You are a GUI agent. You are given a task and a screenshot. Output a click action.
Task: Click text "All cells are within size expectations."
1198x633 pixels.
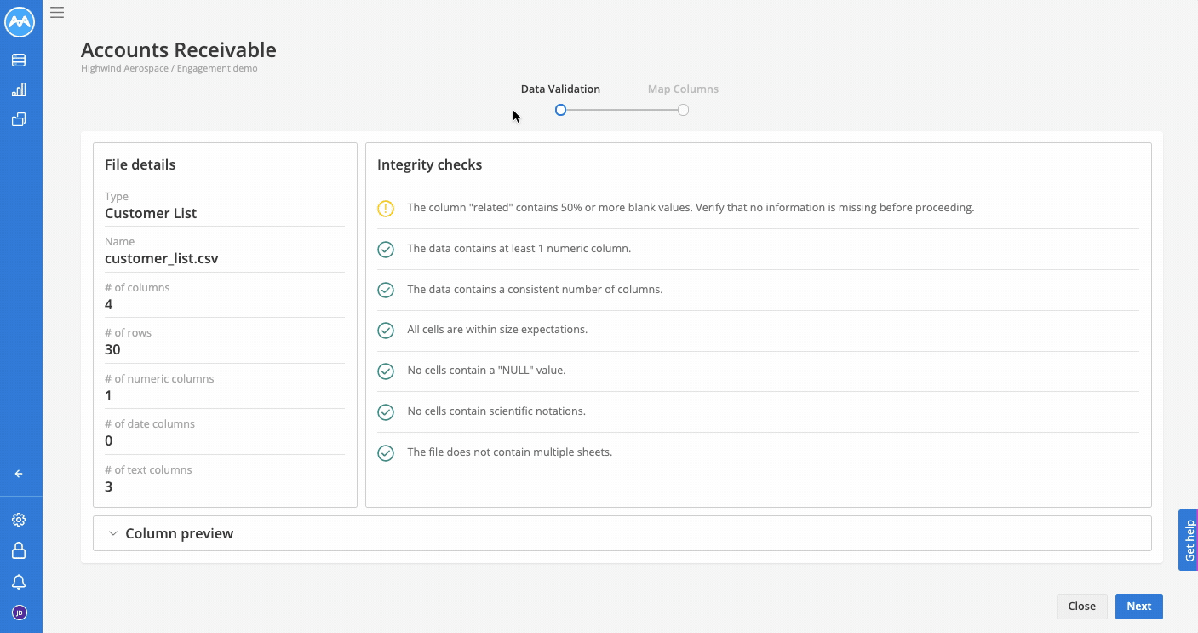(x=497, y=329)
